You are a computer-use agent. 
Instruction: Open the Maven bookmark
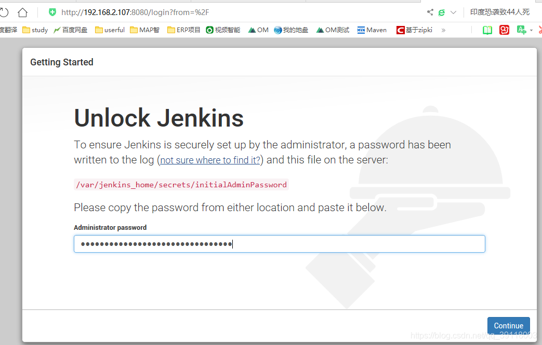pos(372,30)
